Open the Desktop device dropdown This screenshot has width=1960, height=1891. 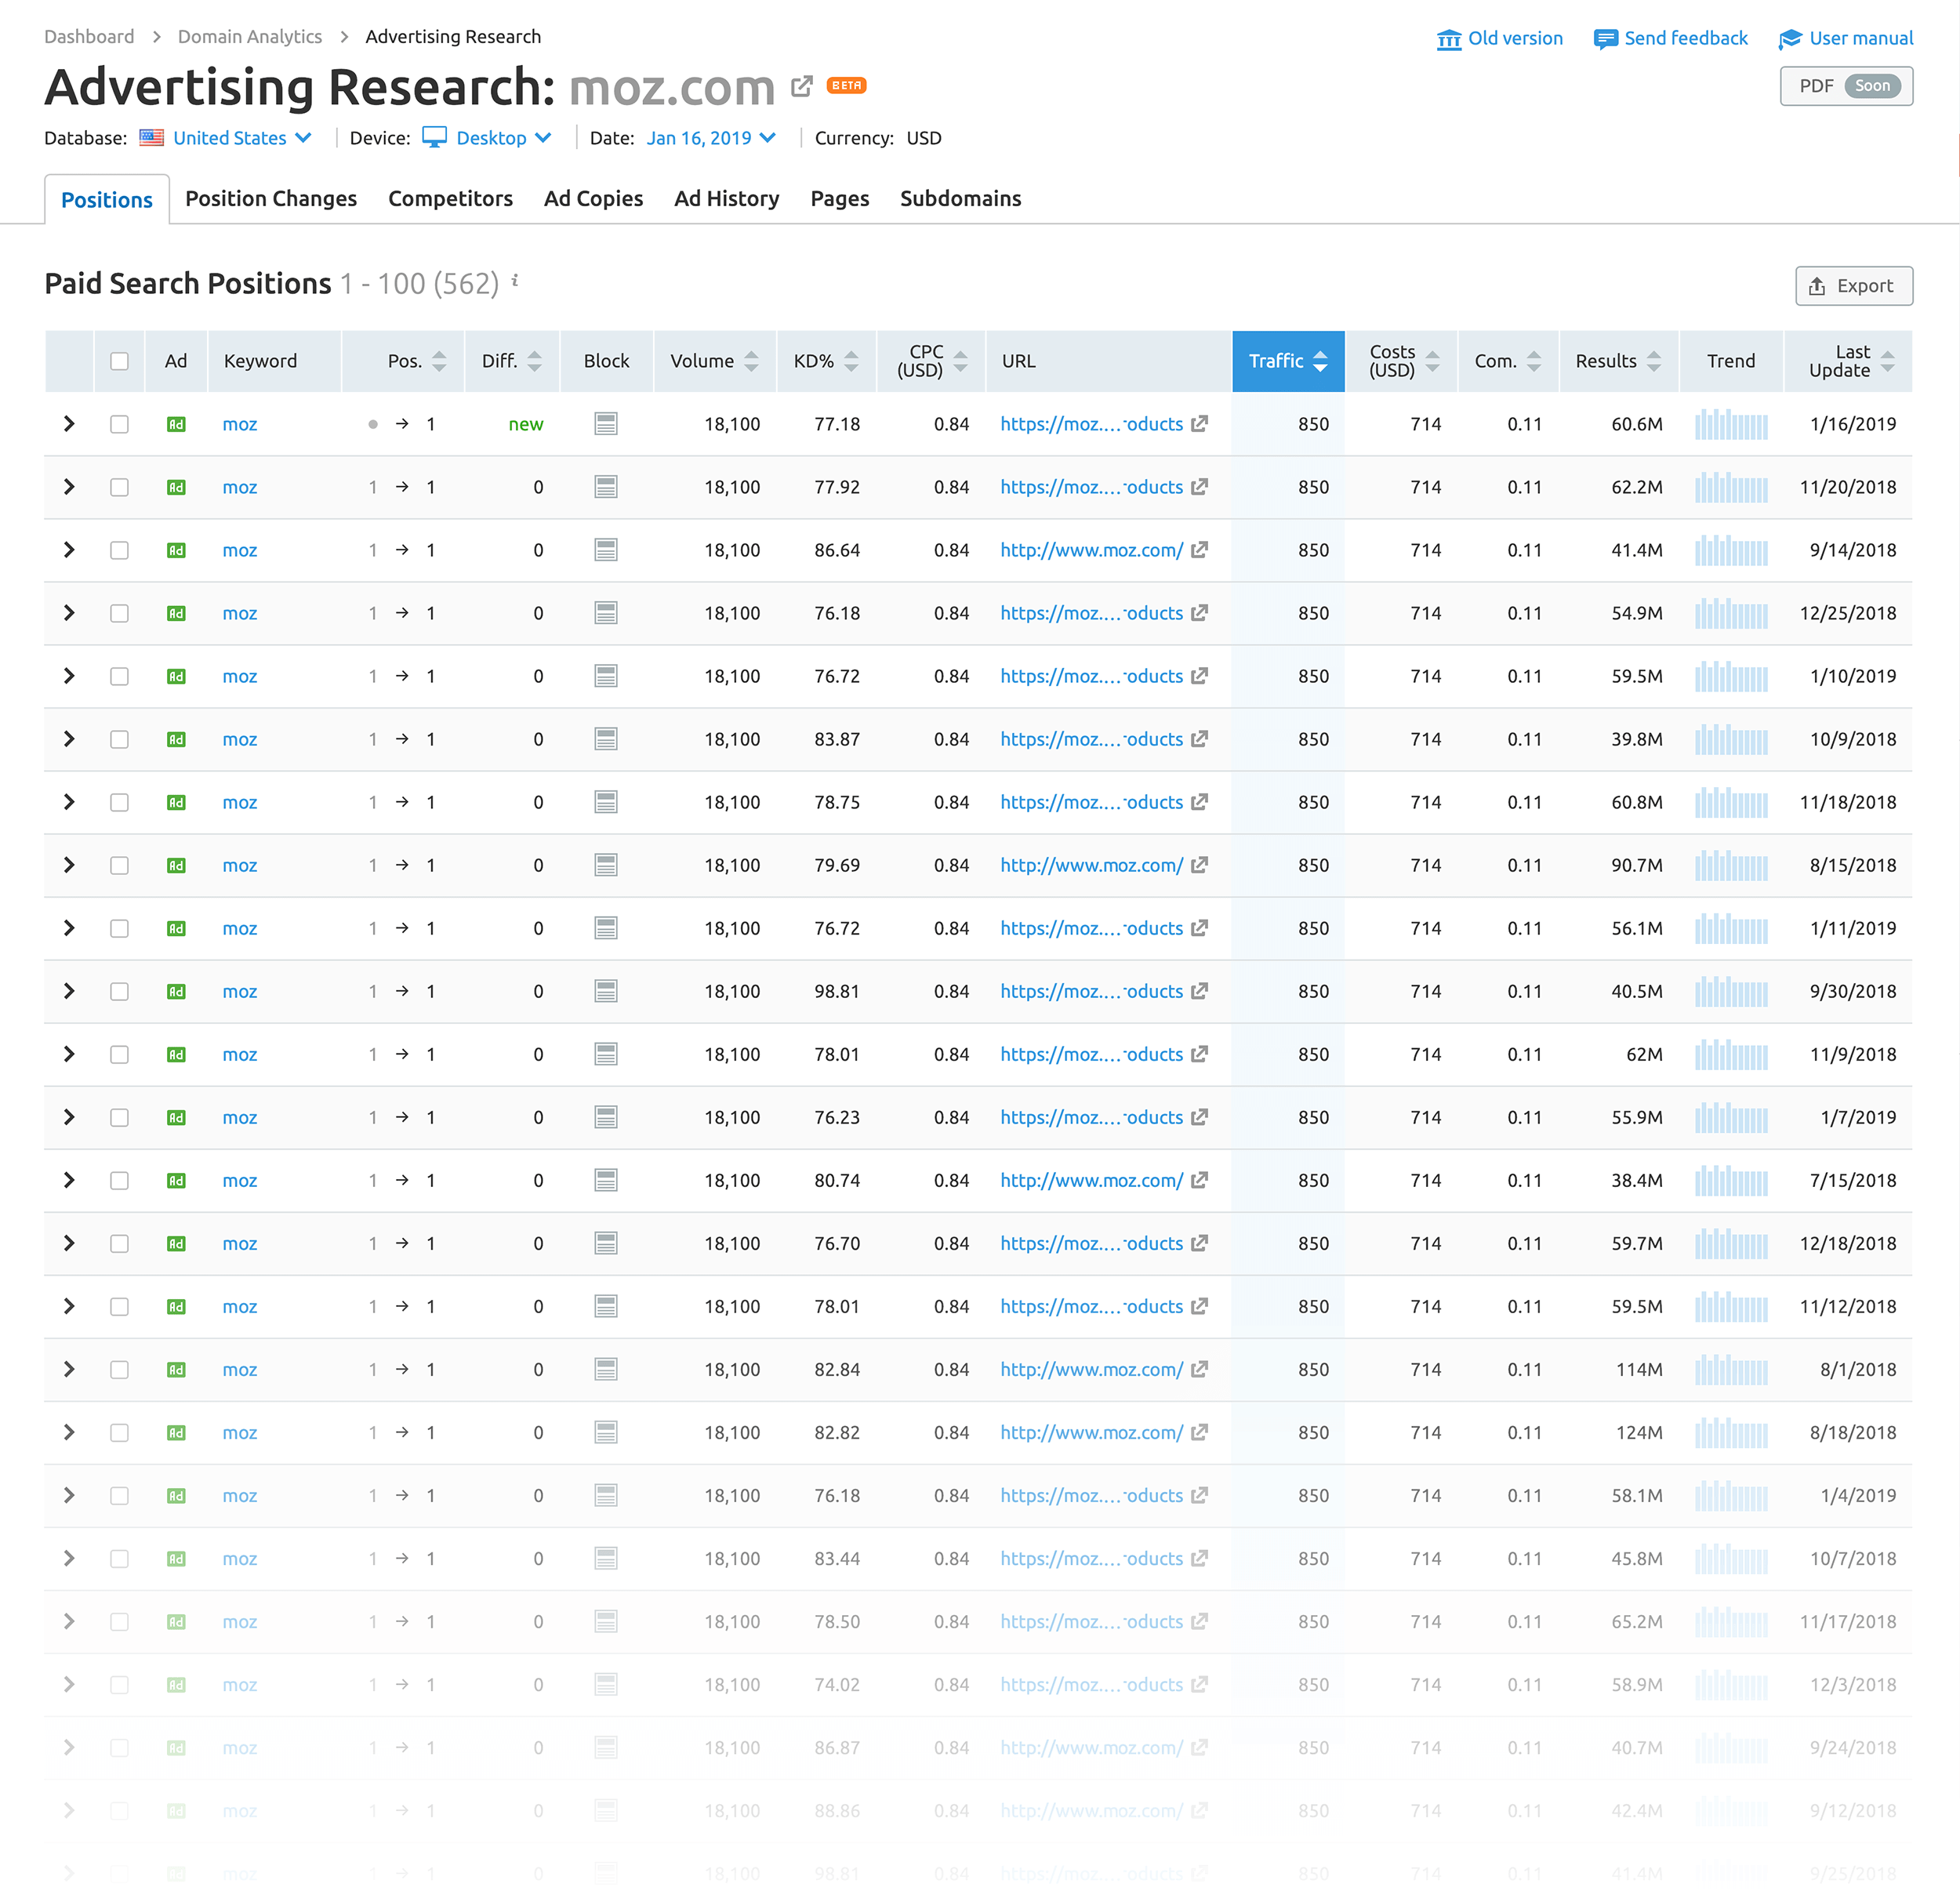tap(501, 138)
